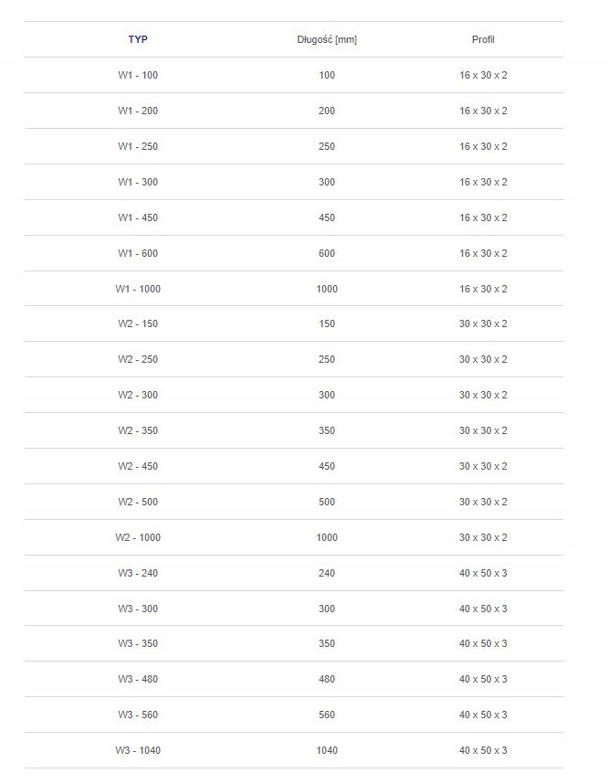Select the W3 - 1040 type cell
This screenshot has height=784, width=609.
point(137,750)
